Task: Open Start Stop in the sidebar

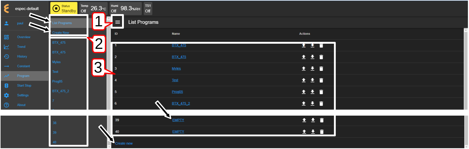Action: point(25,85)
